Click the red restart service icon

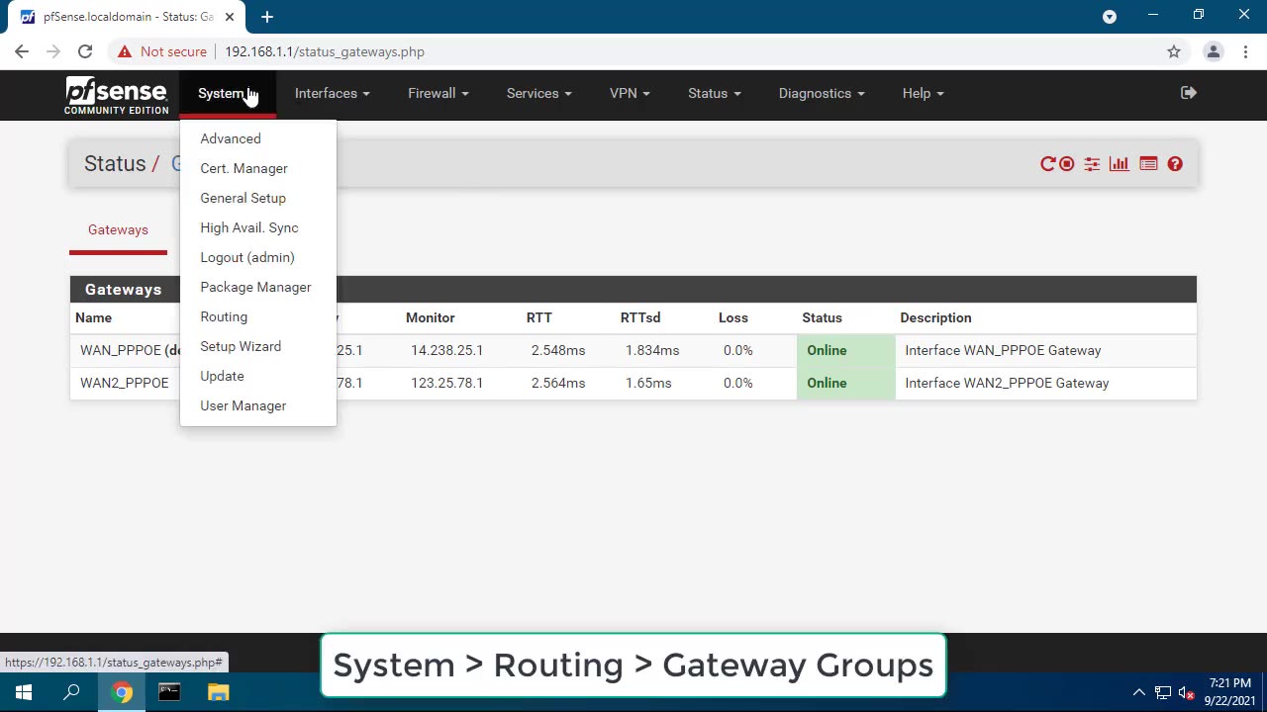pos(1047,164)
